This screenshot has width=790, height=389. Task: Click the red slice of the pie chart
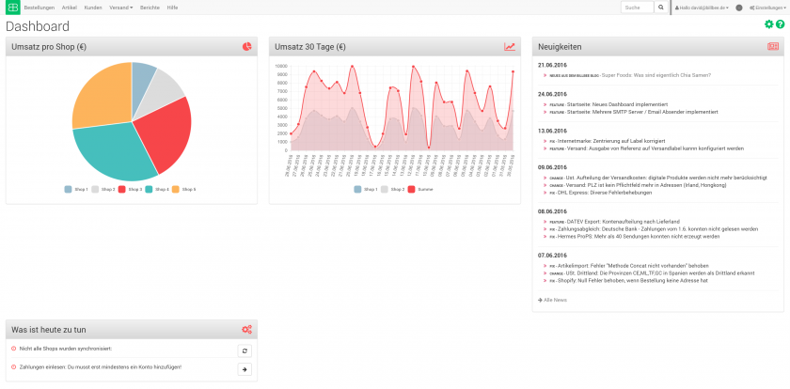pyautogui.click(x=164, y=133)
